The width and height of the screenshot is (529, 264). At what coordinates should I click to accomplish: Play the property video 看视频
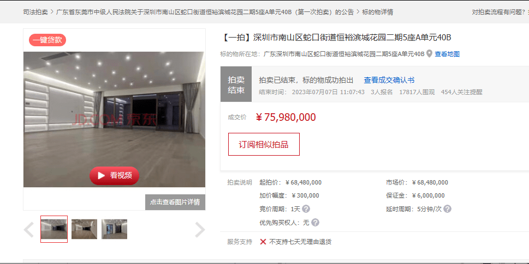pyautogui.click(x=114, y=176)
